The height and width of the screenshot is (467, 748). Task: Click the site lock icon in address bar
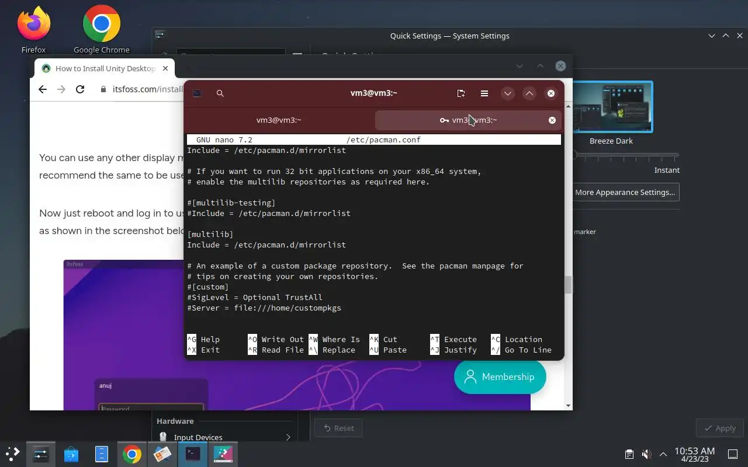[103, 89]
